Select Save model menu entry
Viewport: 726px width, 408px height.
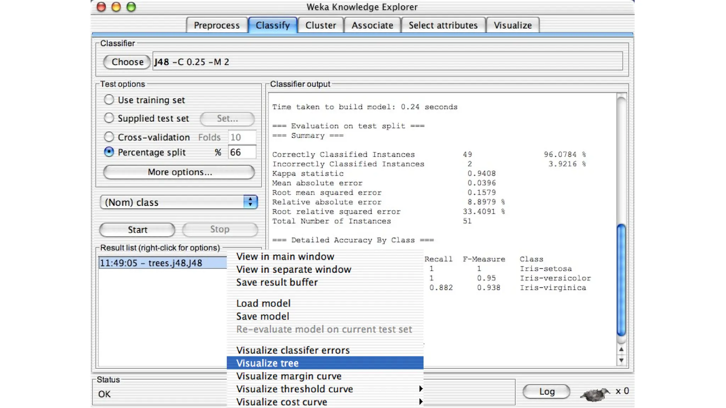263,316
